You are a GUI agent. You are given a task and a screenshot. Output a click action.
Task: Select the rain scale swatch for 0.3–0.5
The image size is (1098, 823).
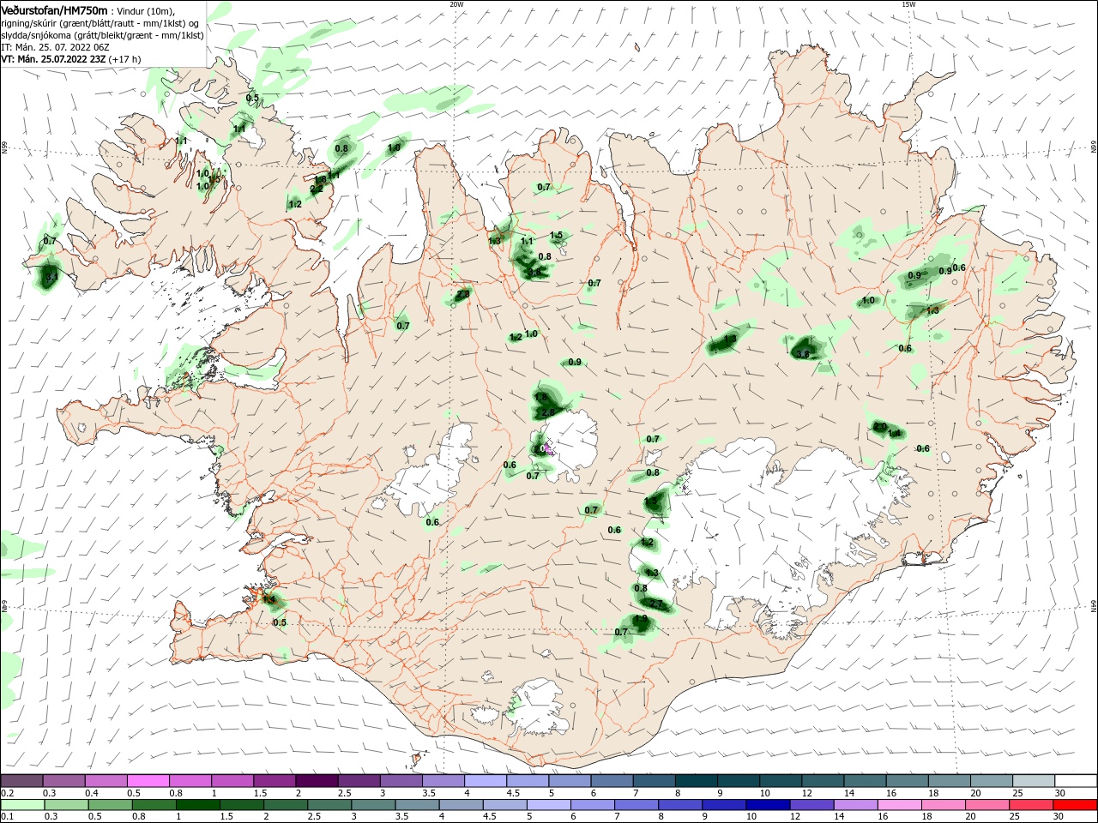point(66,805)
